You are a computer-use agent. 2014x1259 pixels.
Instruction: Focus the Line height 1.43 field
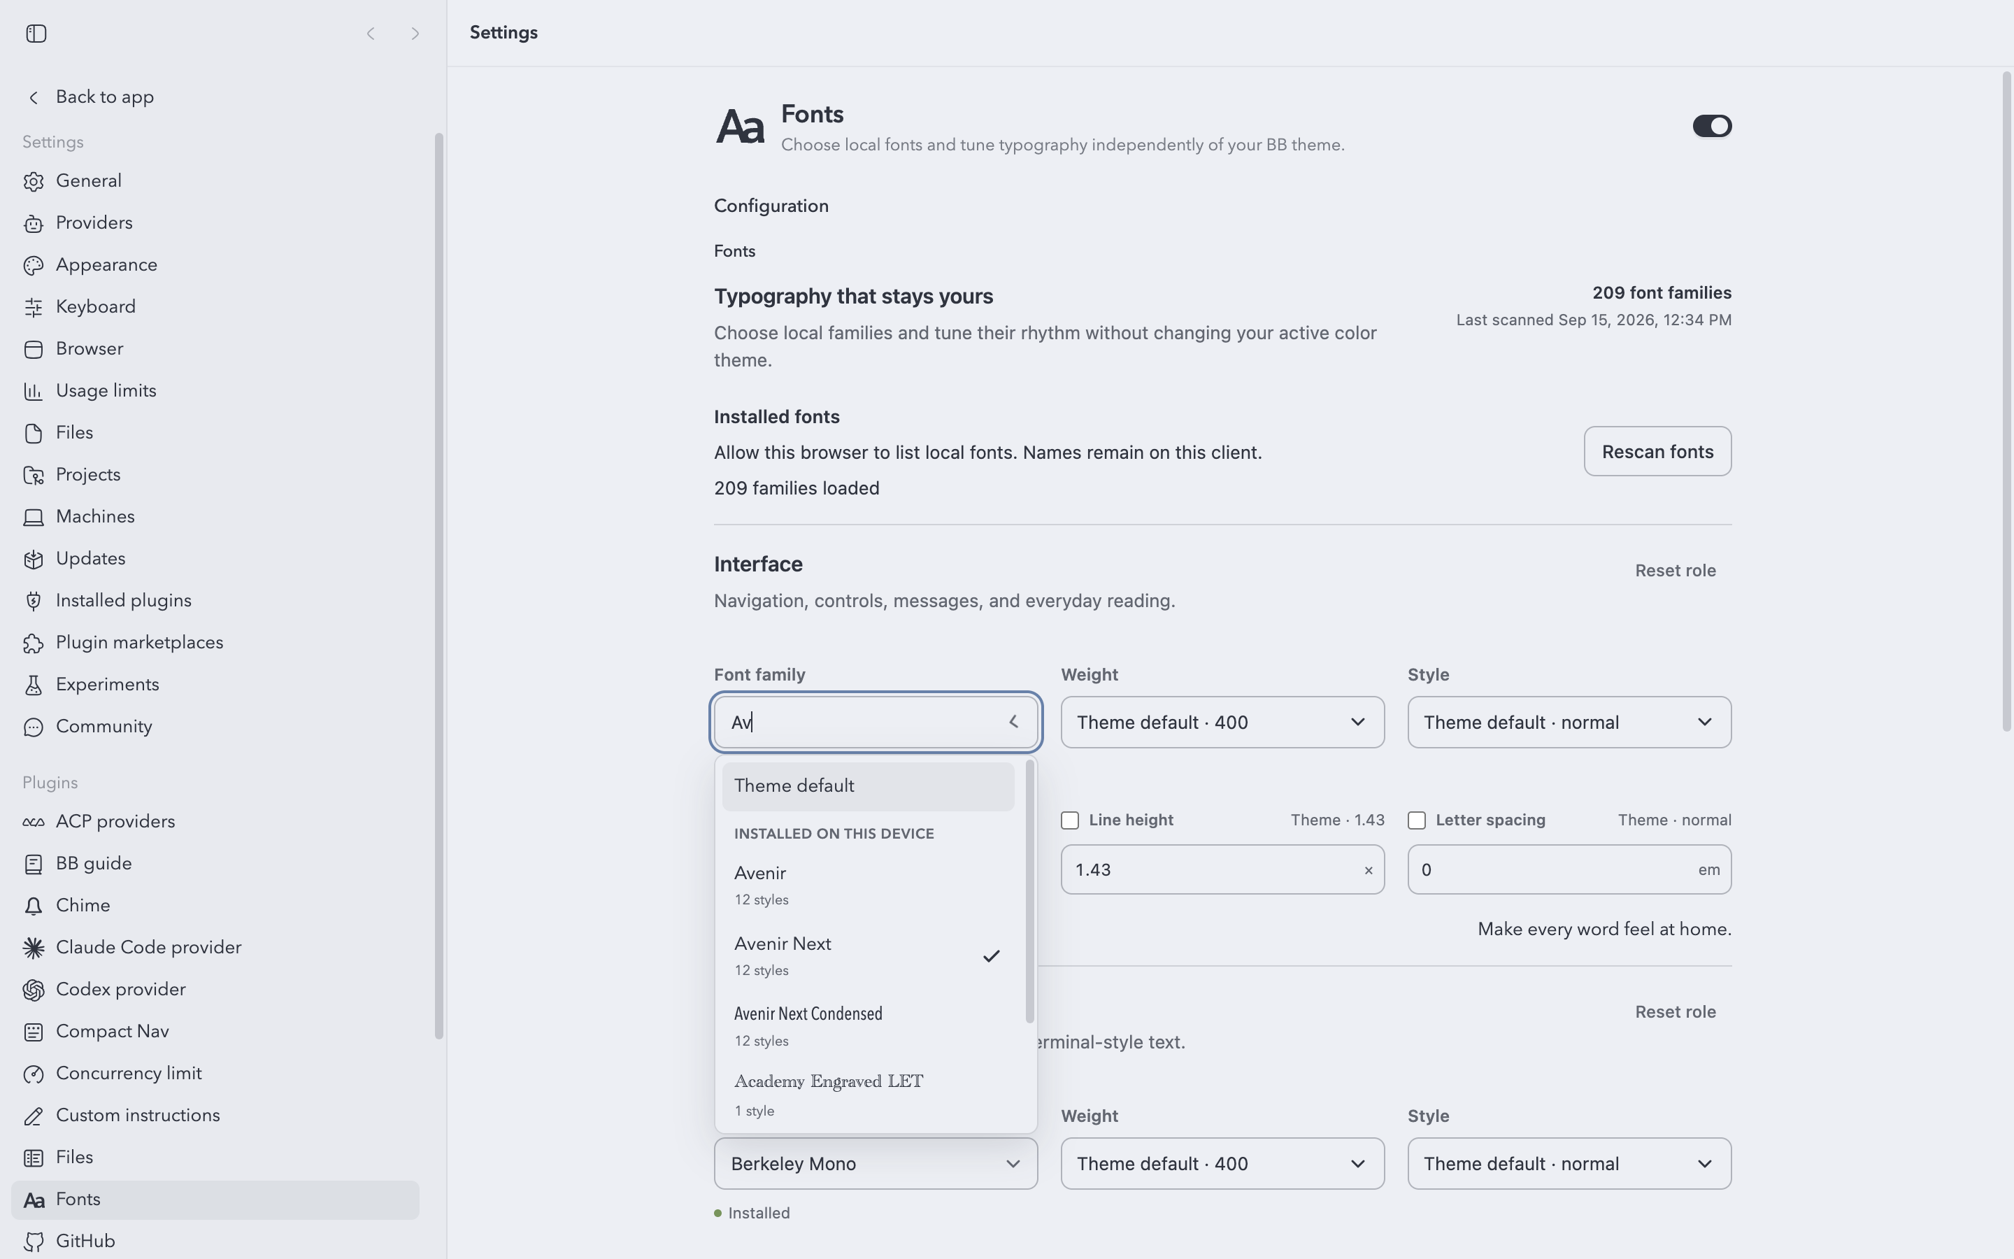tap(1222, 869)
